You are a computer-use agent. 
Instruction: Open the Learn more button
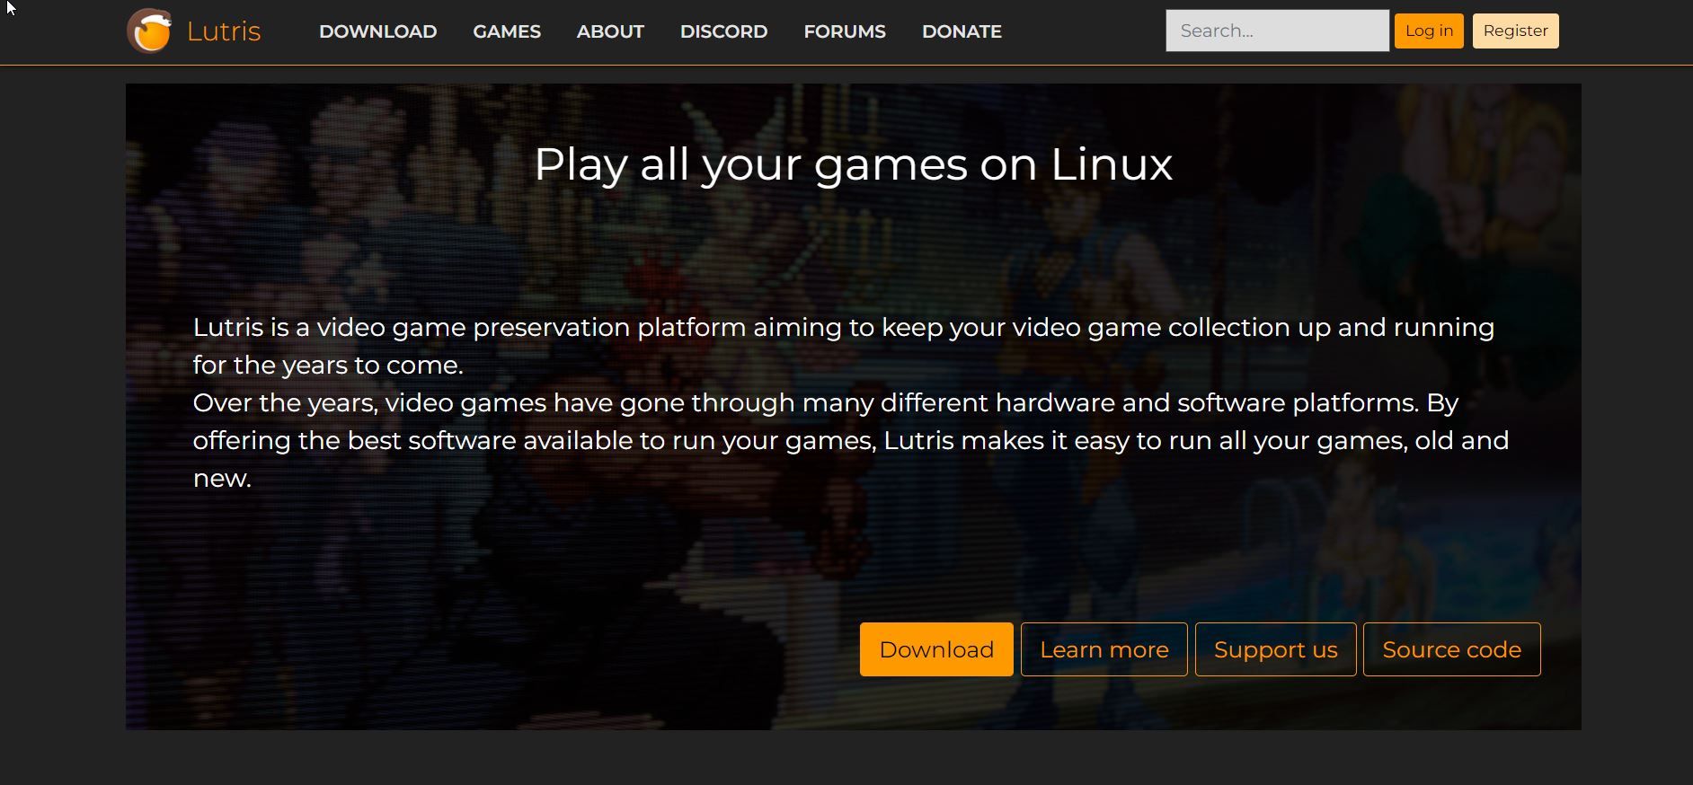point(1104,649)
